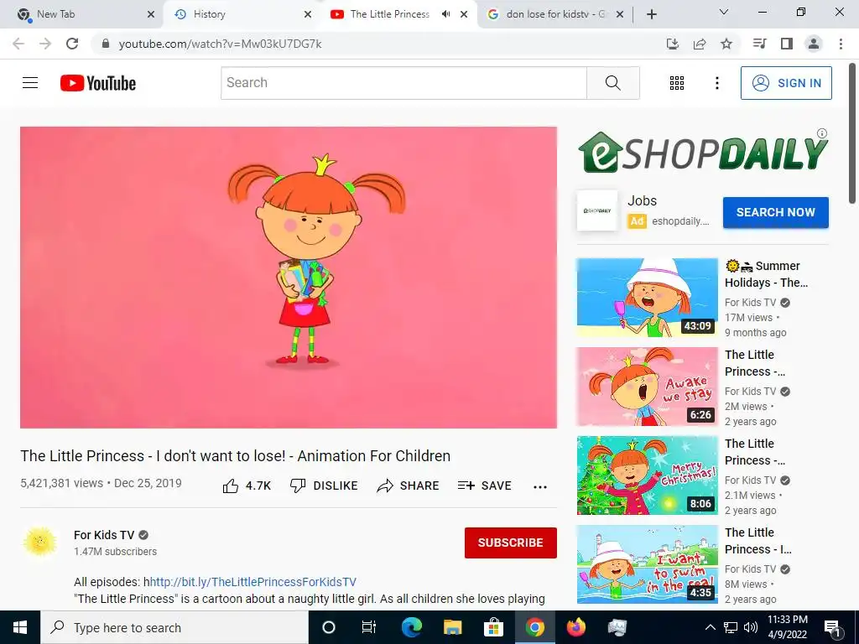This screenshot has width=859, height=644.
Task: Click the ad info icon on eShopDaily banner
Action: point(822,133)
